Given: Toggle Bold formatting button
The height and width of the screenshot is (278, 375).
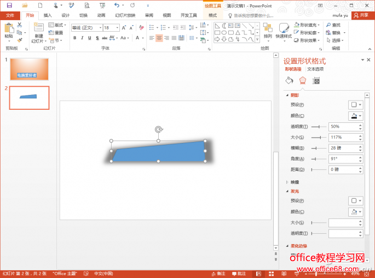Looking at the screenshot, I should (x=74, y=38).
